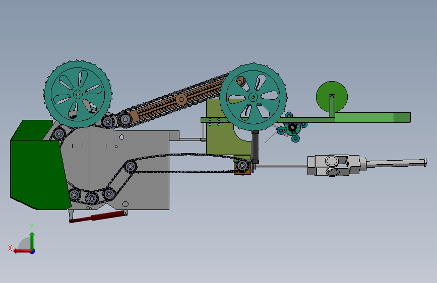Click the sprocket beside the dark green hood
Screen dimensions: 437x283
tap(59, 134)
